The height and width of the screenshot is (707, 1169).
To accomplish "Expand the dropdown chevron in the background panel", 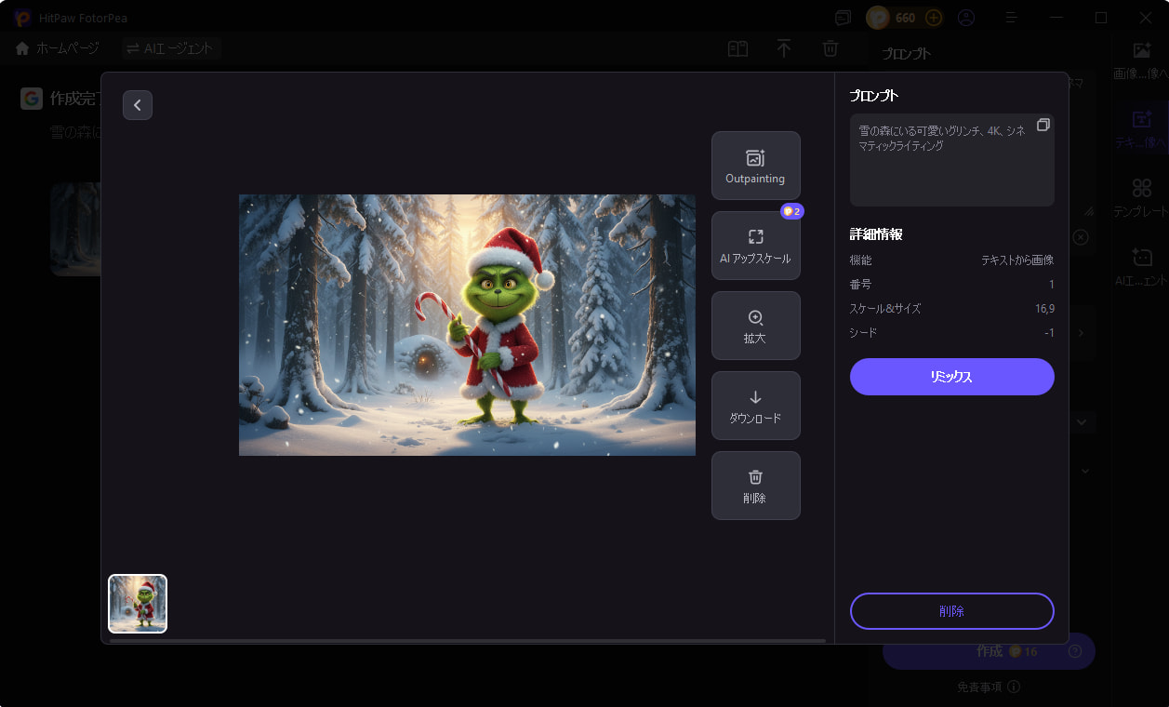I will coord(1082,422).
